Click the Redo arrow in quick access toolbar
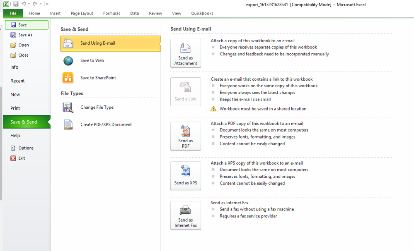 click(x=35, y=4)
